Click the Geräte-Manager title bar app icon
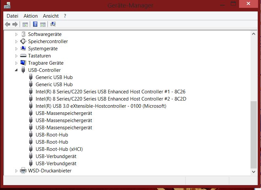 [x=7, y=5]
